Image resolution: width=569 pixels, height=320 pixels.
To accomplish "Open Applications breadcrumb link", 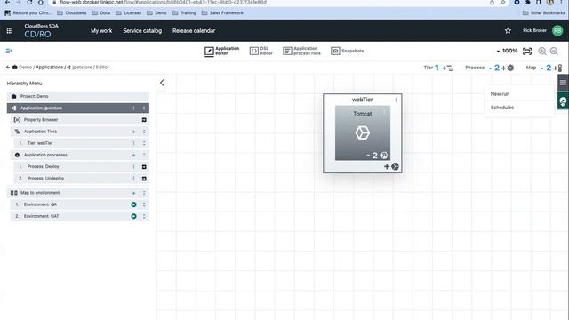I will point(50,68).
